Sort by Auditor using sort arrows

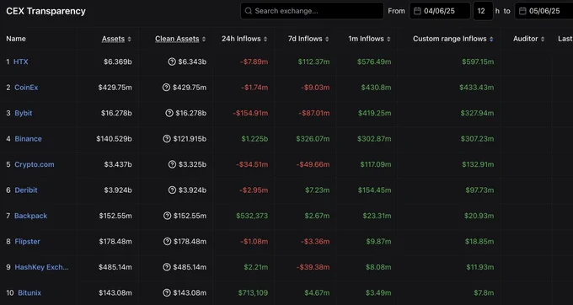click(543, 39)
